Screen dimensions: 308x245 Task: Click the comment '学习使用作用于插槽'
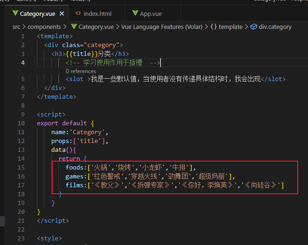click(112, 63)
